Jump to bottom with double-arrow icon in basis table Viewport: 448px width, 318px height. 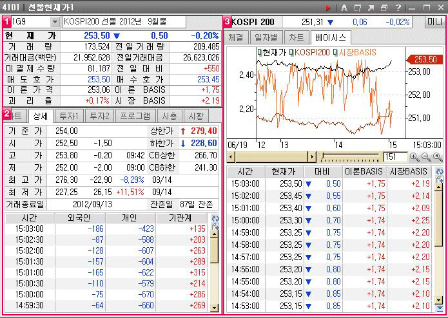[439, 308]
